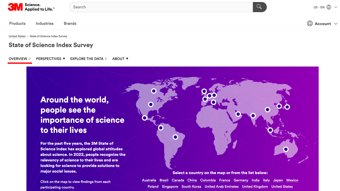
Task: Switch to the EXPLORE THE DATA tab
Action: pyautogui.click(x=89, y=59)
